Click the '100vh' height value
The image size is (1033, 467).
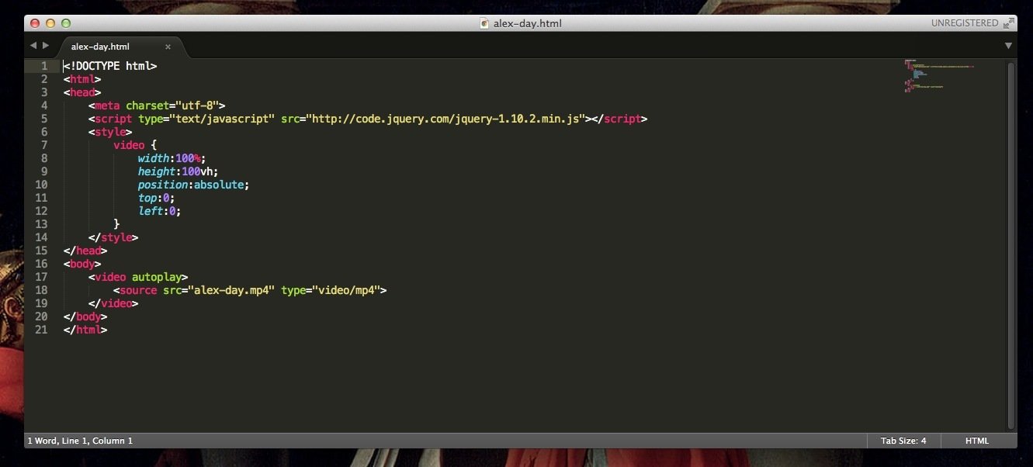coord(198,171)
